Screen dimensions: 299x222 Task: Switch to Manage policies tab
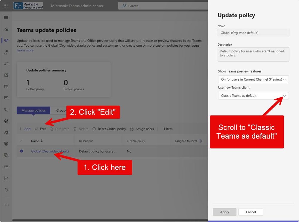[x=33, y=111]
